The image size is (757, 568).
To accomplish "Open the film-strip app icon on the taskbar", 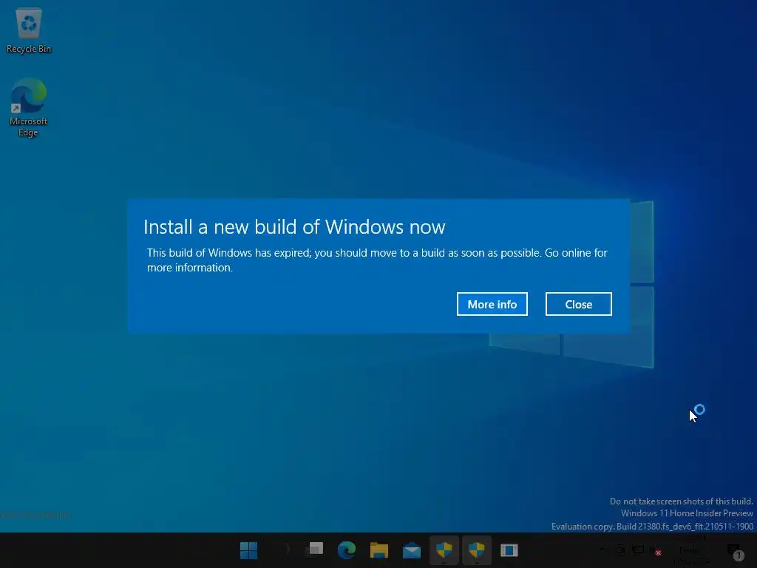I will (x=509, y=550).
